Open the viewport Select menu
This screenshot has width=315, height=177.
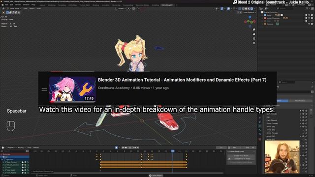click(x=32, y=9)
